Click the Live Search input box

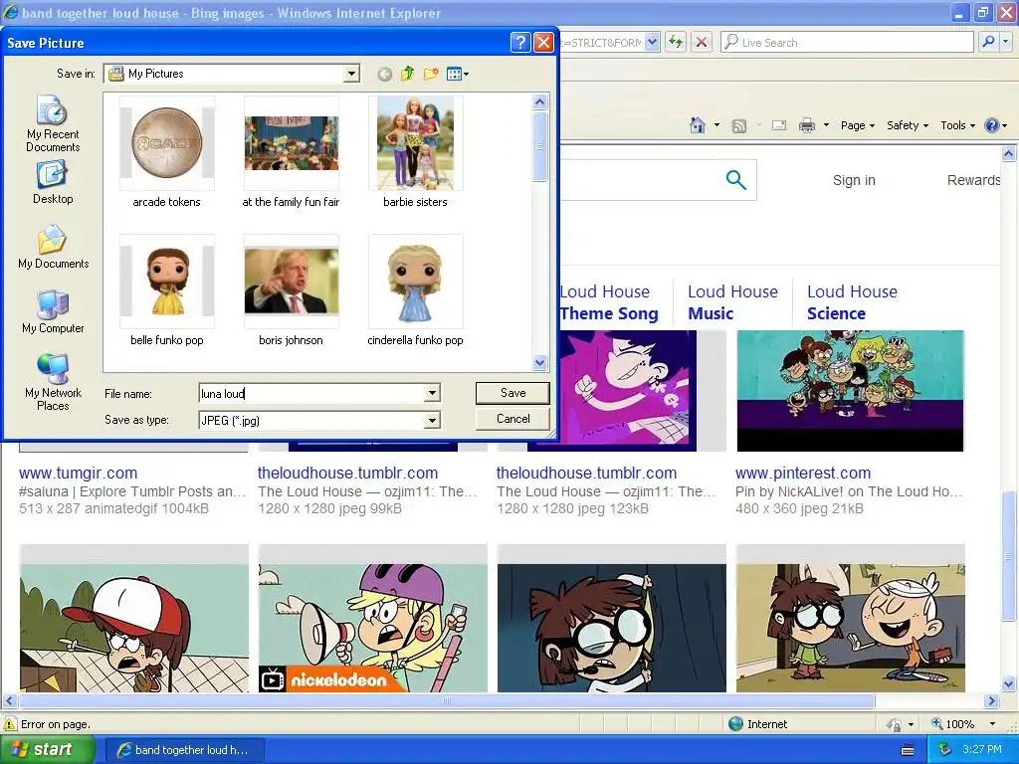[x=847, y=42]
